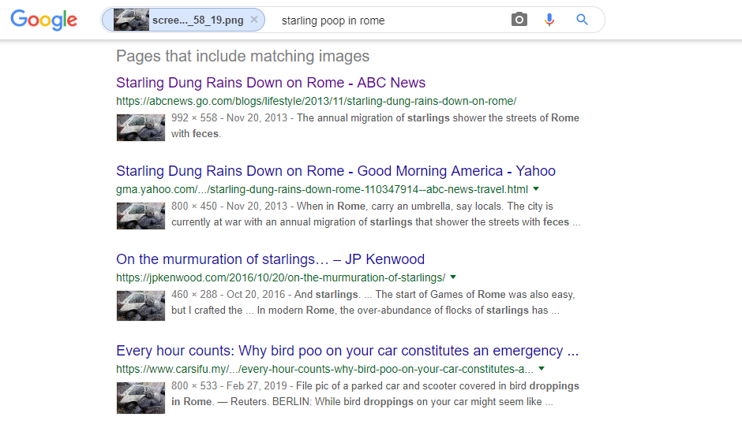
Task: Expand dropdown arrow beside carsifu.my URL
Action: point(542,368)
